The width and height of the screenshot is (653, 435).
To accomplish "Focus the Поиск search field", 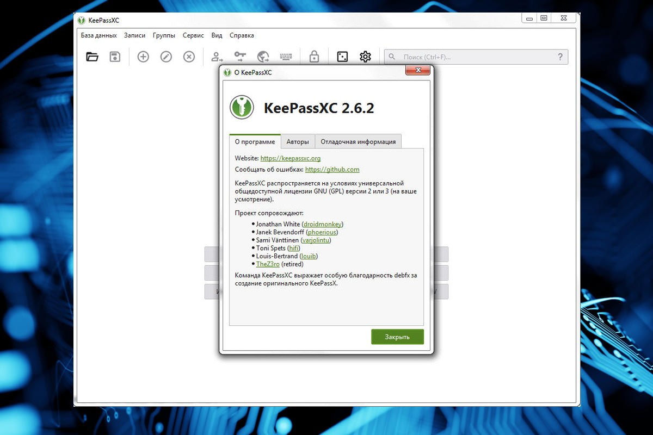I will pyautogui.click(x=476, y=57).
